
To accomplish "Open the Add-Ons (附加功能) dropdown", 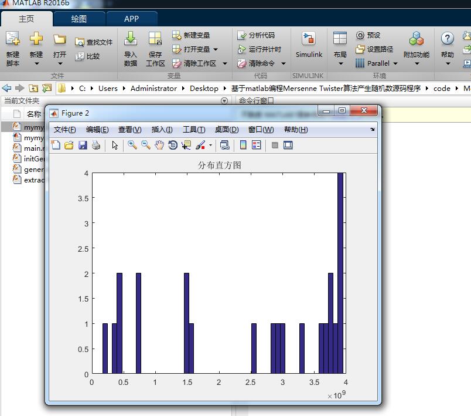I will (x=417, y=63).
